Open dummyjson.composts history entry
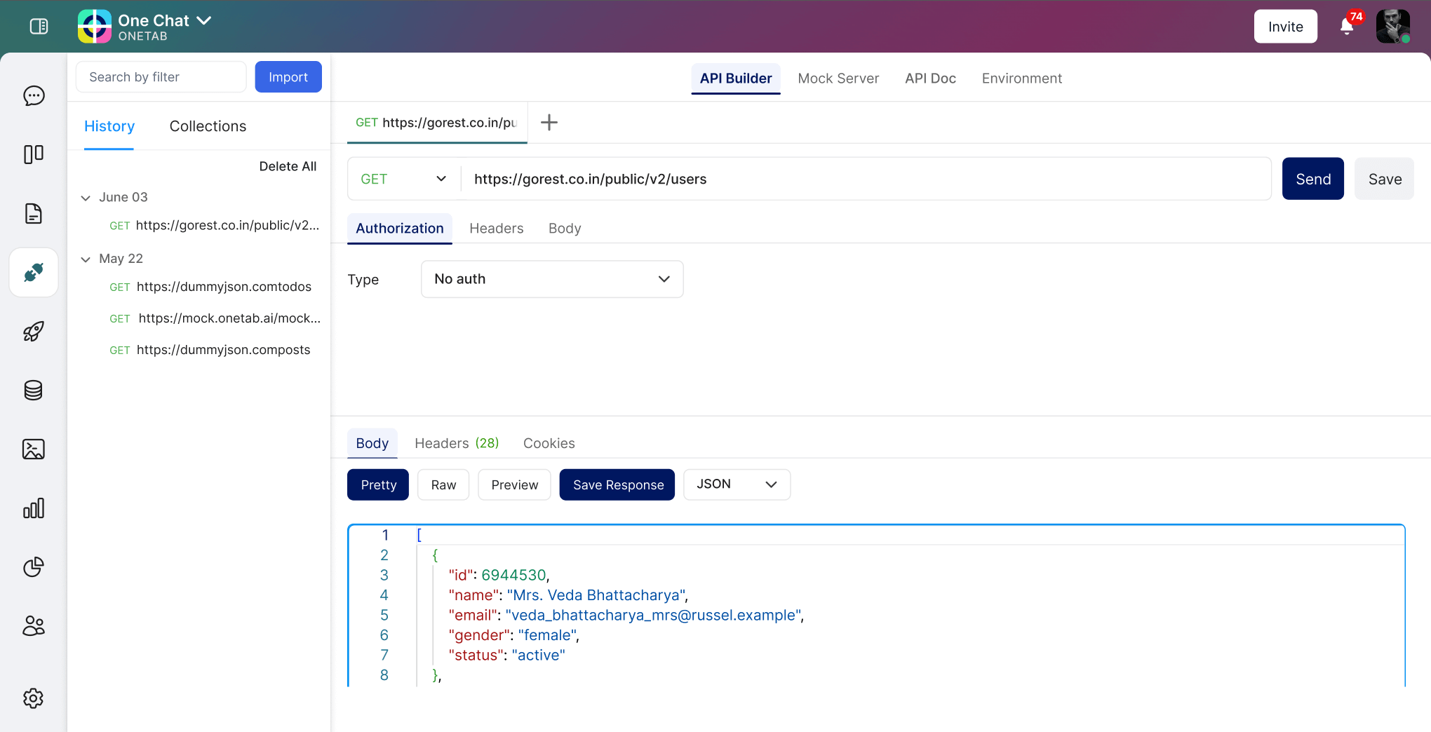This screenshot has height=732, width=1431. click(x=210, y=350)
